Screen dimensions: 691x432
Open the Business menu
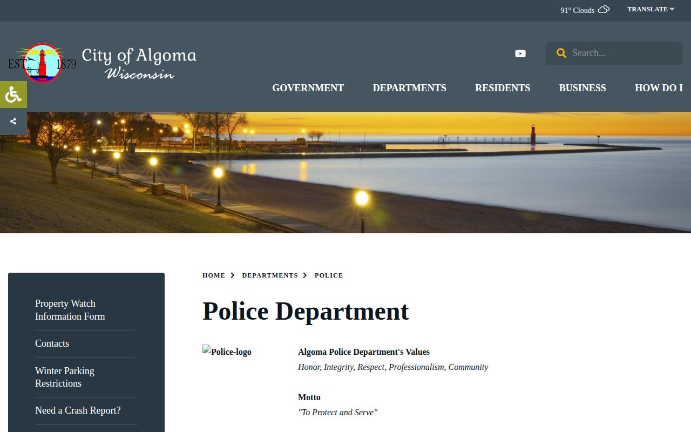(582, 88)
